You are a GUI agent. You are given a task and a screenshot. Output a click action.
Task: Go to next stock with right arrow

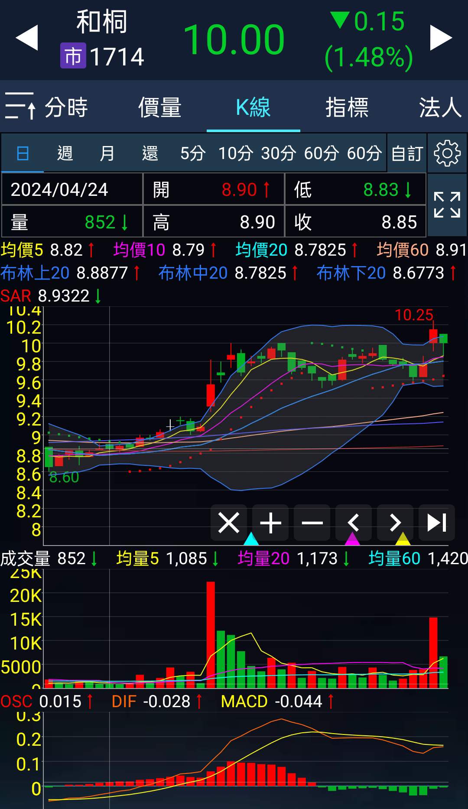[441, 38]
